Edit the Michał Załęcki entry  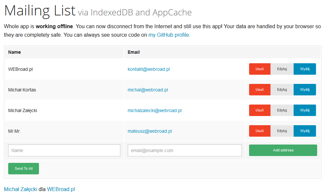click(x=282, y=110)
